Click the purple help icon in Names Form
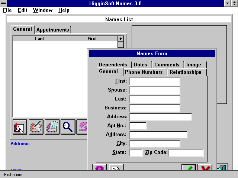The width and height of the screenshot is (238, 178). pyautogui.click(x=99, y=168)
